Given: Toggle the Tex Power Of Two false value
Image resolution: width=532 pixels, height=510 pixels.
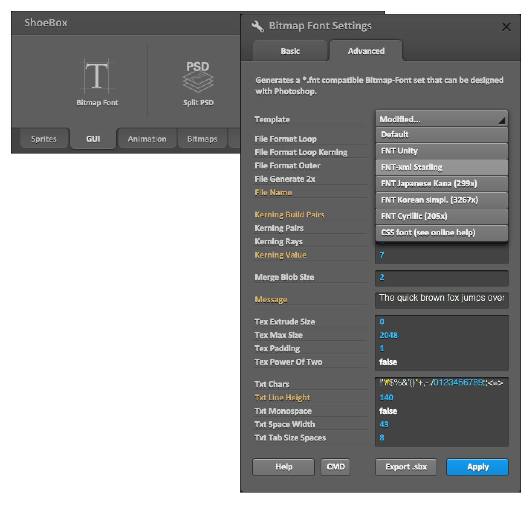Looking at the screenshot, I should (441, 362).
